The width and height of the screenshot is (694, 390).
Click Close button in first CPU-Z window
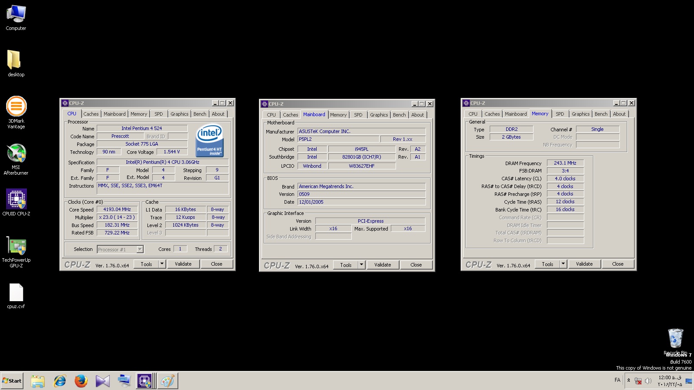click(216, 264)
